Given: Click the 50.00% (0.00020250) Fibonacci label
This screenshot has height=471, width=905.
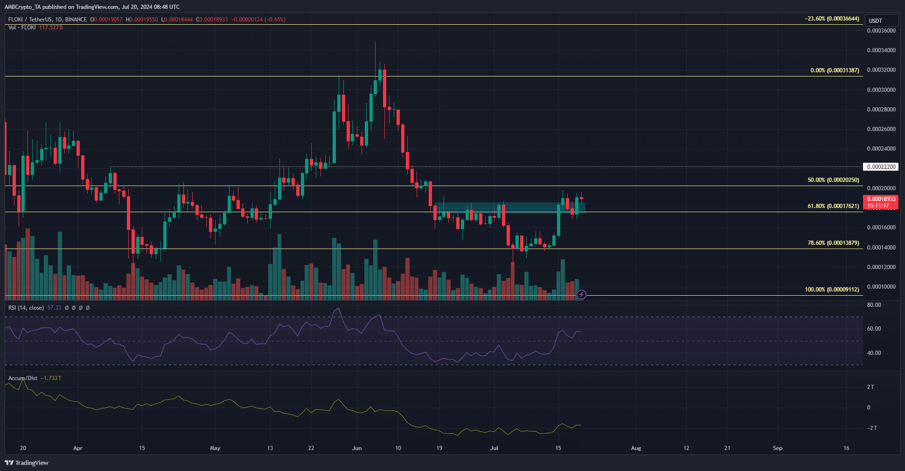Looking at the screenshot, I should pos(833,180).
